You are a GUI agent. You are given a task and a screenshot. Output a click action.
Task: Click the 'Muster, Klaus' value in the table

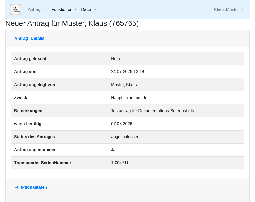[124, 85]
